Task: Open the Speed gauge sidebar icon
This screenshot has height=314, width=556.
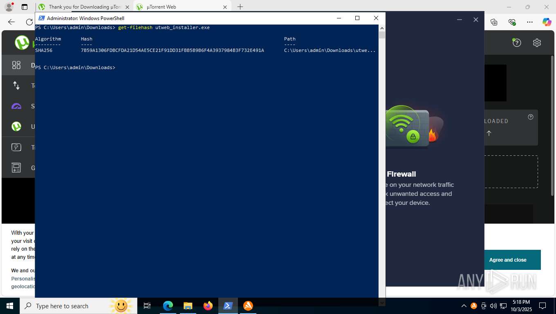Action: pos(16,106)
